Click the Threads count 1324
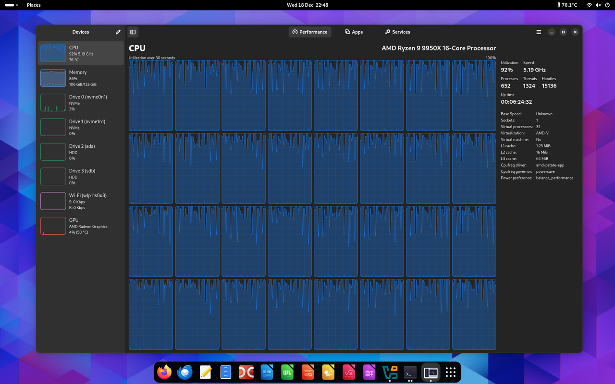The image size is (615, 384). (529, 86)
